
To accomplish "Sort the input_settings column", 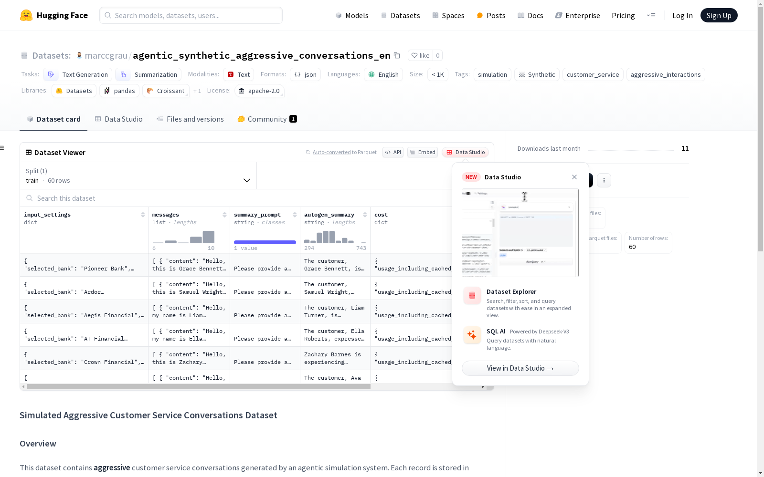I will [x=143, y=215].
